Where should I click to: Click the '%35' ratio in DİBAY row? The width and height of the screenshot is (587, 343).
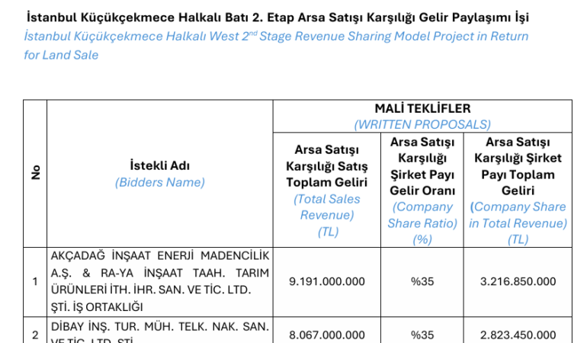[422, 335]
